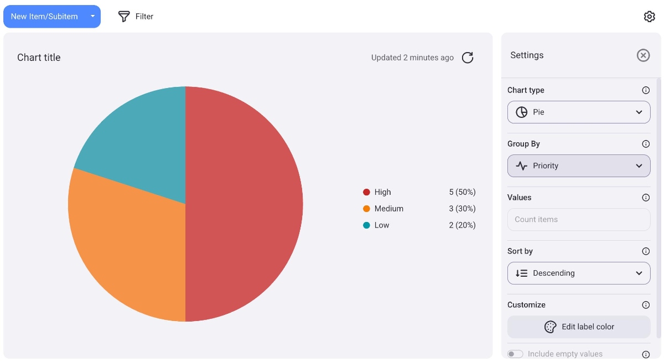Image resolution: width=664 pixels, height=362 pixels.
Task: Open settings via the gear icon
Action: (x=649, y=17)
